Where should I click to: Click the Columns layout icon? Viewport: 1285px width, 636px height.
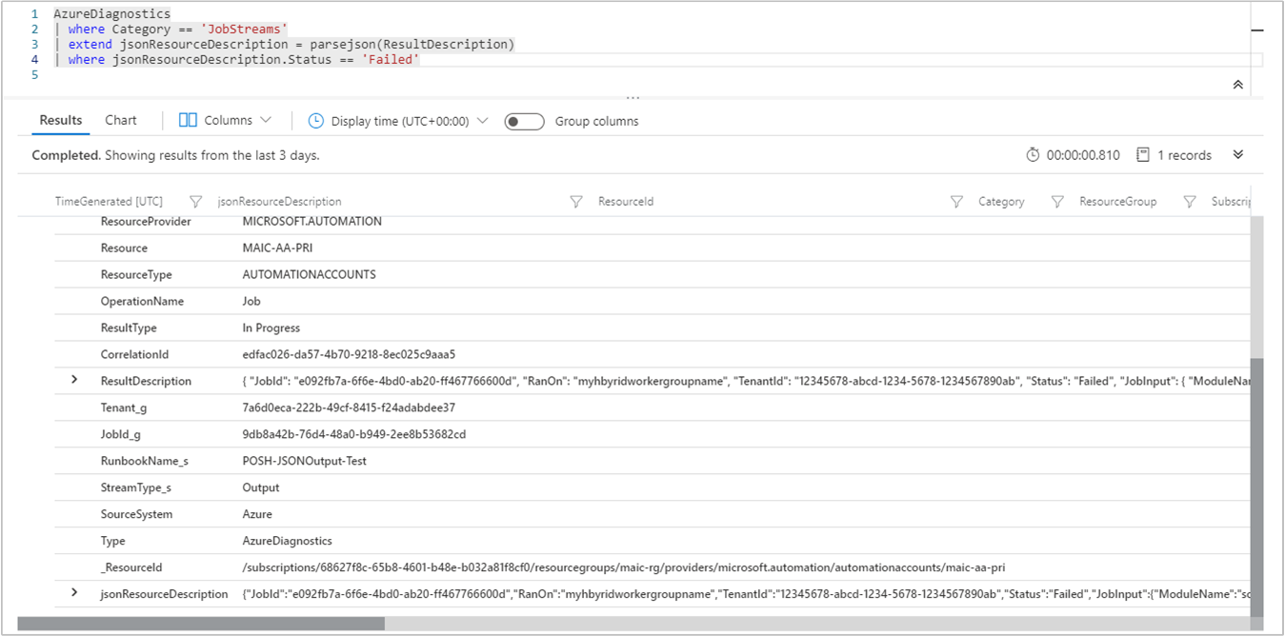(187, 120)
